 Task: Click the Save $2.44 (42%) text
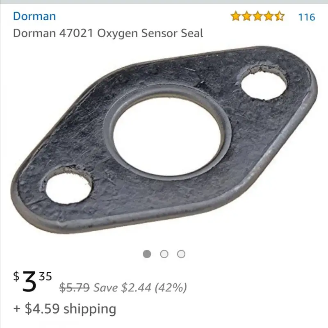coord(140,287)
